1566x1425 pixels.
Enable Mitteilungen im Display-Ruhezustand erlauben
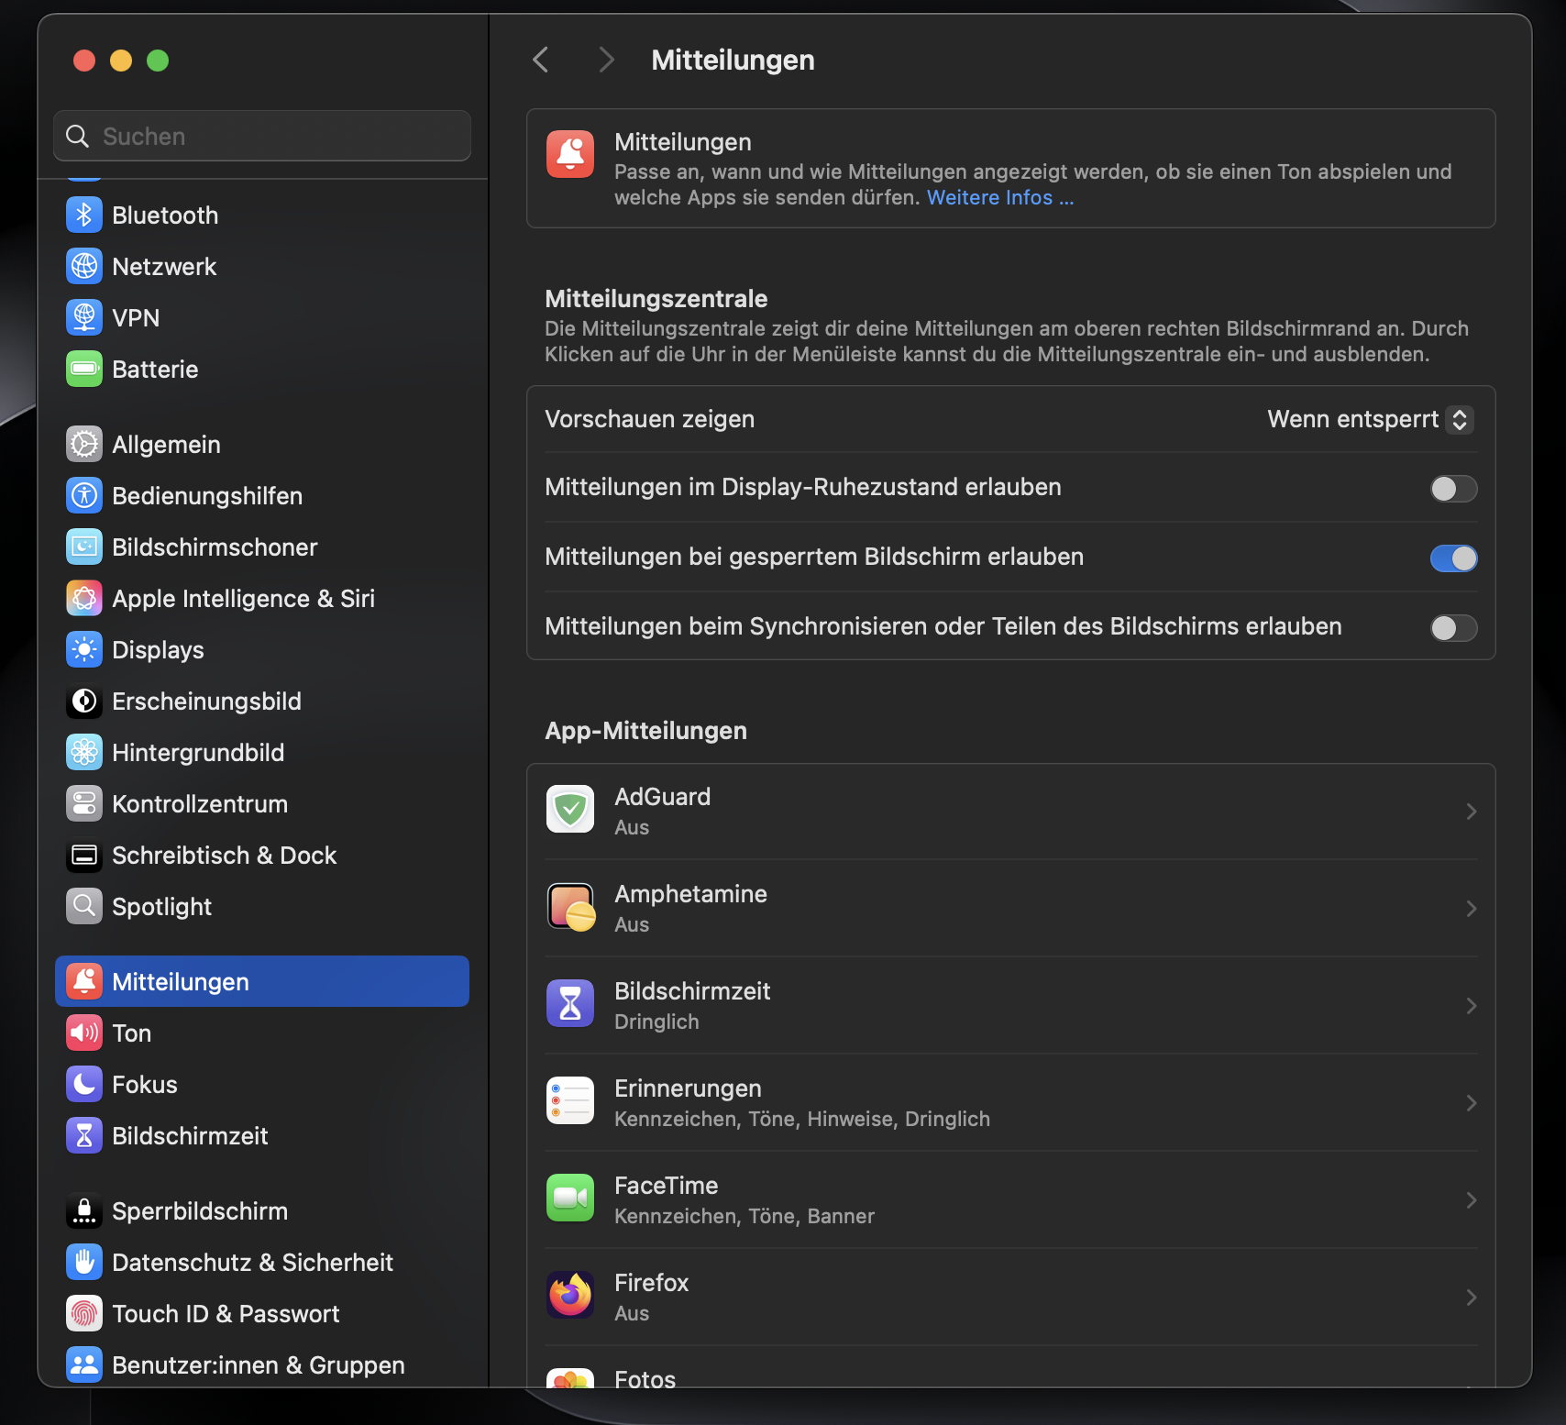click(x=1452, y=489)
